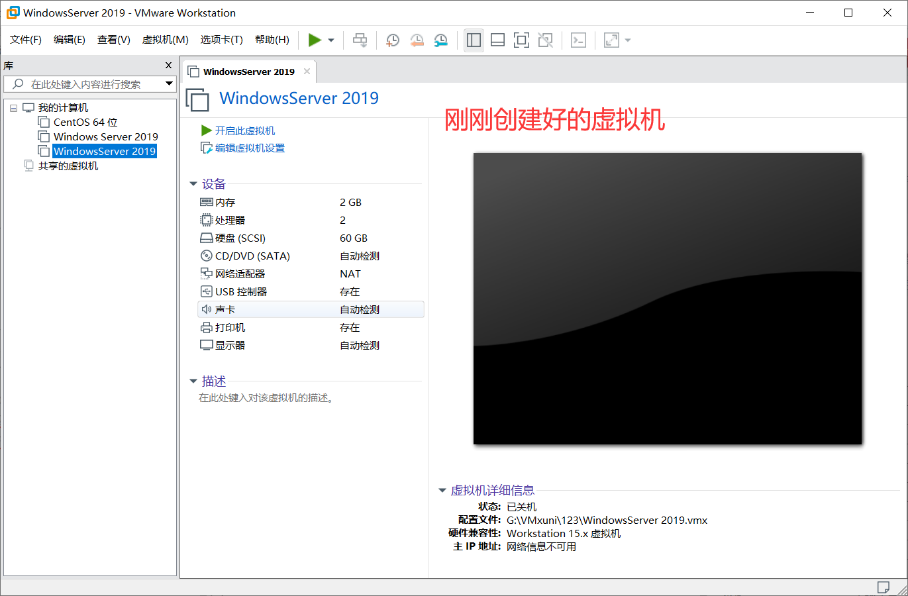Click the green power-on play toolbar button

pyautogui.click(x=315, y=40)
